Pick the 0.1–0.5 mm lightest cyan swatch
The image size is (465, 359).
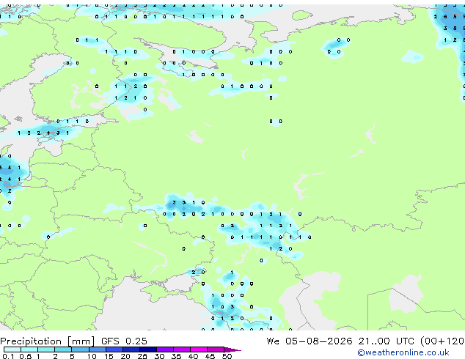pyautogui.click(x=12, y=349)
